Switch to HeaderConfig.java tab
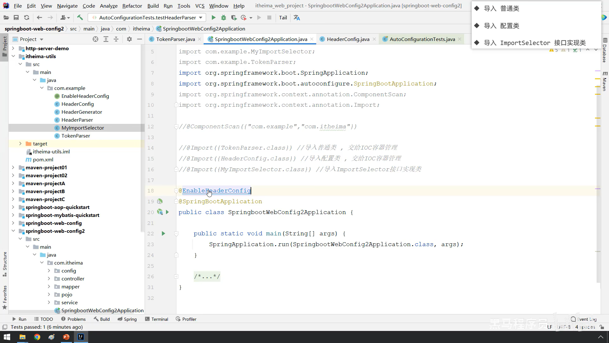Screen dimensions: 609x343 pos(348,39)
